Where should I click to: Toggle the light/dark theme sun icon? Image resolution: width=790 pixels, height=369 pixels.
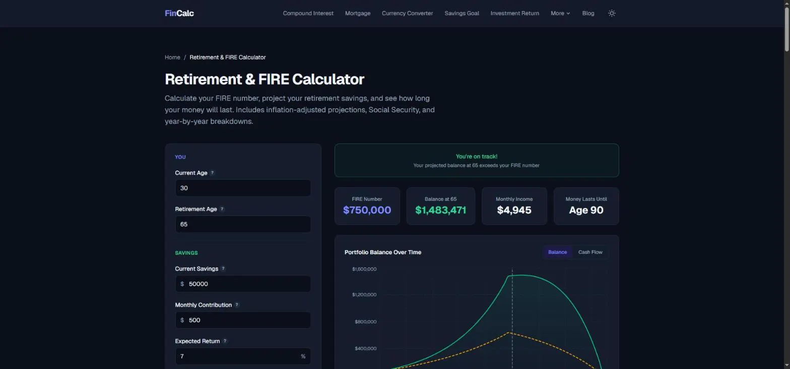(x=612, y=13)
